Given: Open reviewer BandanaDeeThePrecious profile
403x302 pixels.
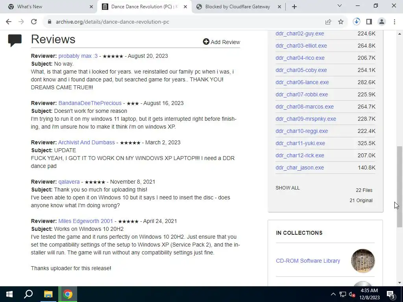Looking at the screenshot, I should pos(90,103).
